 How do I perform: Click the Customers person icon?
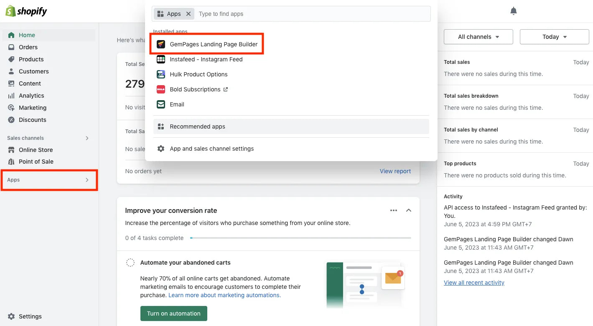click(x=11, y=71)
